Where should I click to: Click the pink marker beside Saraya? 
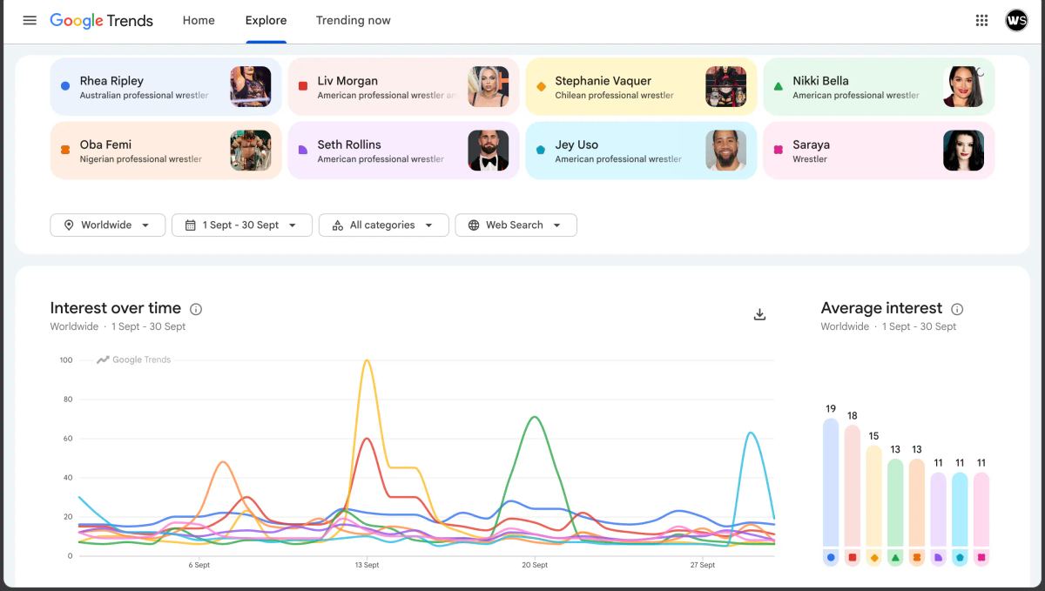click(x=779, y=150)
